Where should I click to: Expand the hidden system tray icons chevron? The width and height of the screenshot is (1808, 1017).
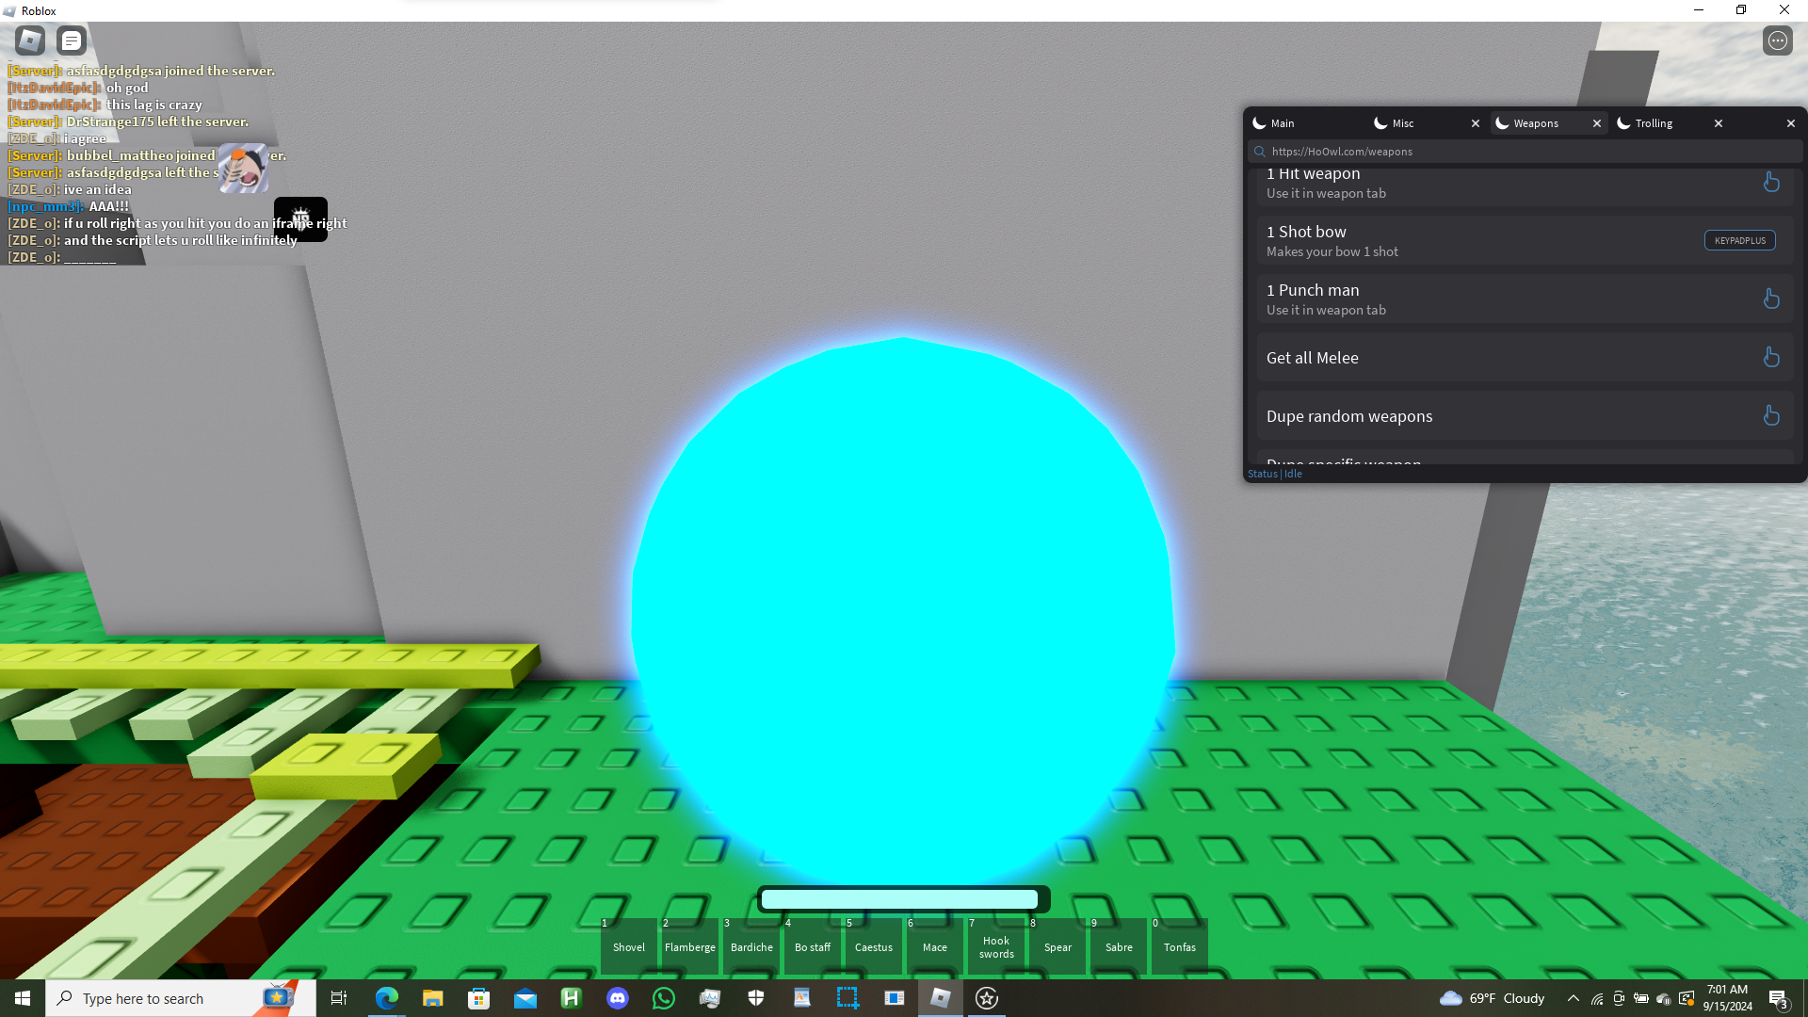(x=1573, y=998)
